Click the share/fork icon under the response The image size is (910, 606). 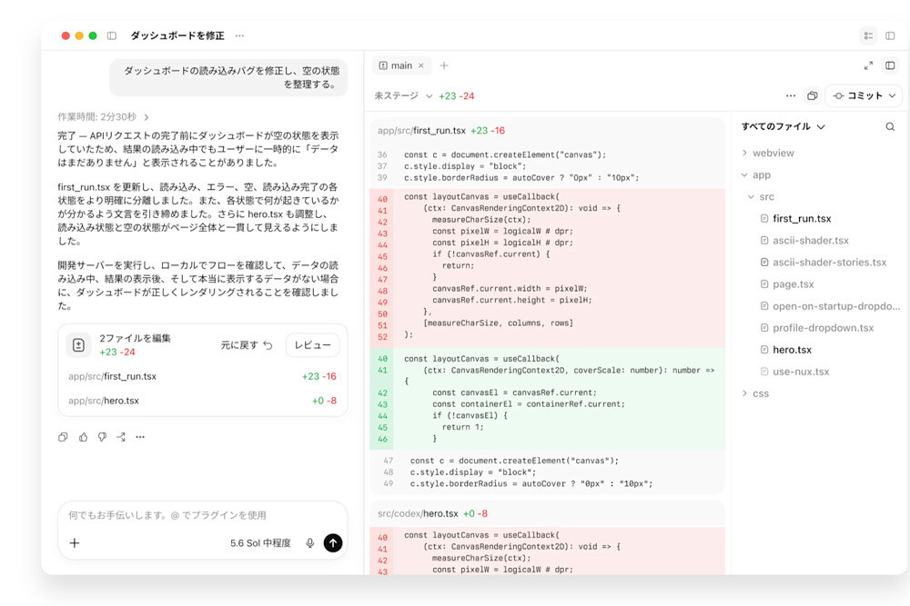coord(121,437)
